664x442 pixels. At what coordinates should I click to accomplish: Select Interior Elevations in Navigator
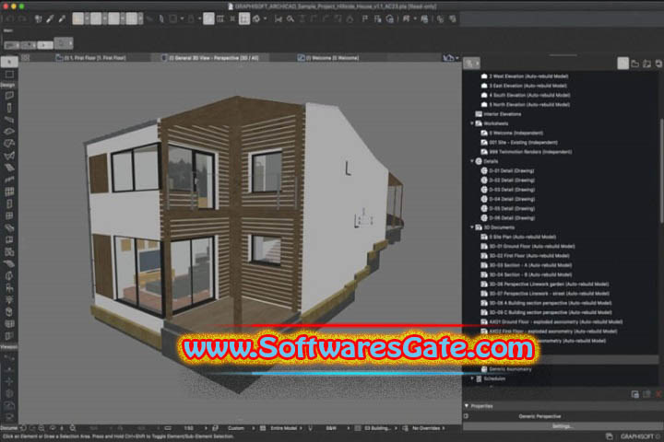click(x=503, y=114)
